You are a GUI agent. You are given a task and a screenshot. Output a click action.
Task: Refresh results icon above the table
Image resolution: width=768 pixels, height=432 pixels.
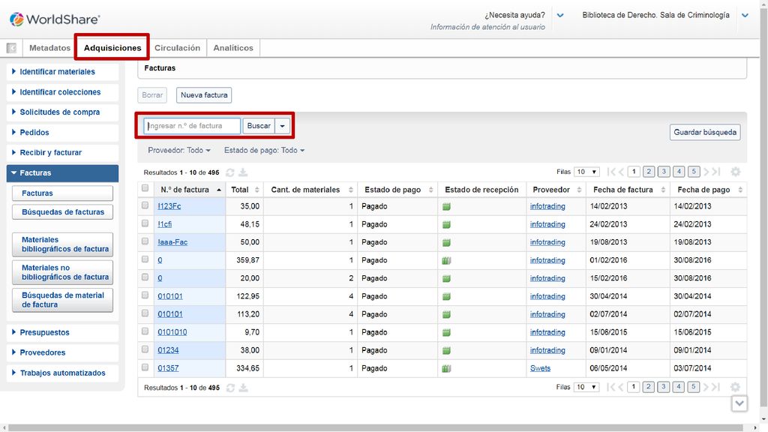pyautogui.click(x=229, y=172)
